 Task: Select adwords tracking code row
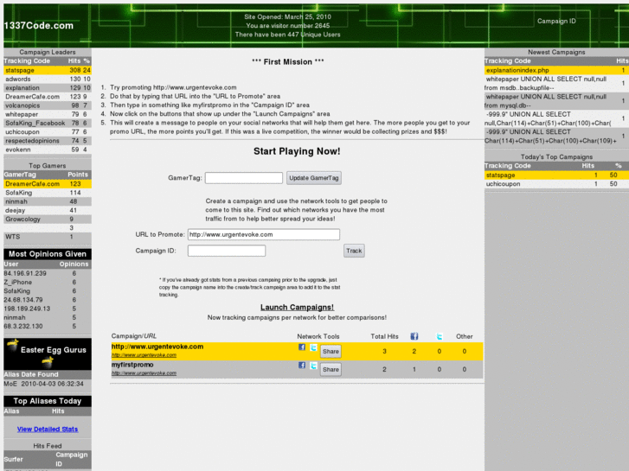tap(48, 79)
